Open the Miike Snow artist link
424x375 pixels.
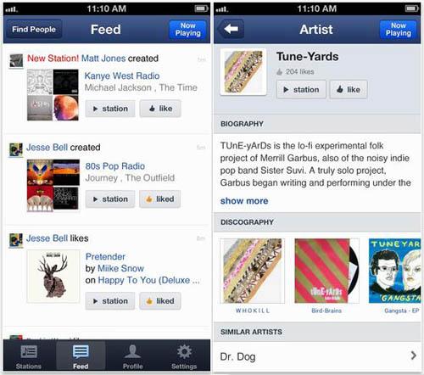(120, 268)
